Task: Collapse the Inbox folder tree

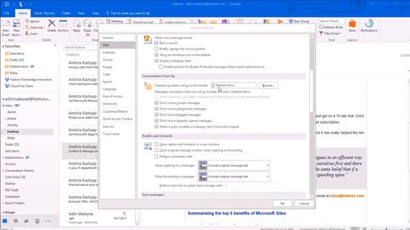Action: click(3, 105)
